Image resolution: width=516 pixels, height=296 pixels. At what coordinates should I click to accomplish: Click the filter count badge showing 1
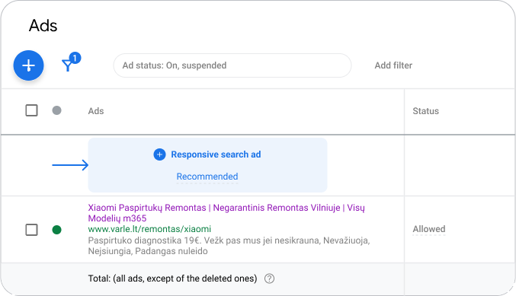tap(75, 58)
